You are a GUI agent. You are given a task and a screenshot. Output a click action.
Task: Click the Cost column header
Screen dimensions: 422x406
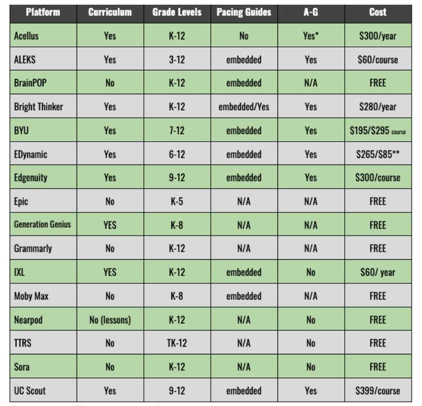(x=378, y=12)
